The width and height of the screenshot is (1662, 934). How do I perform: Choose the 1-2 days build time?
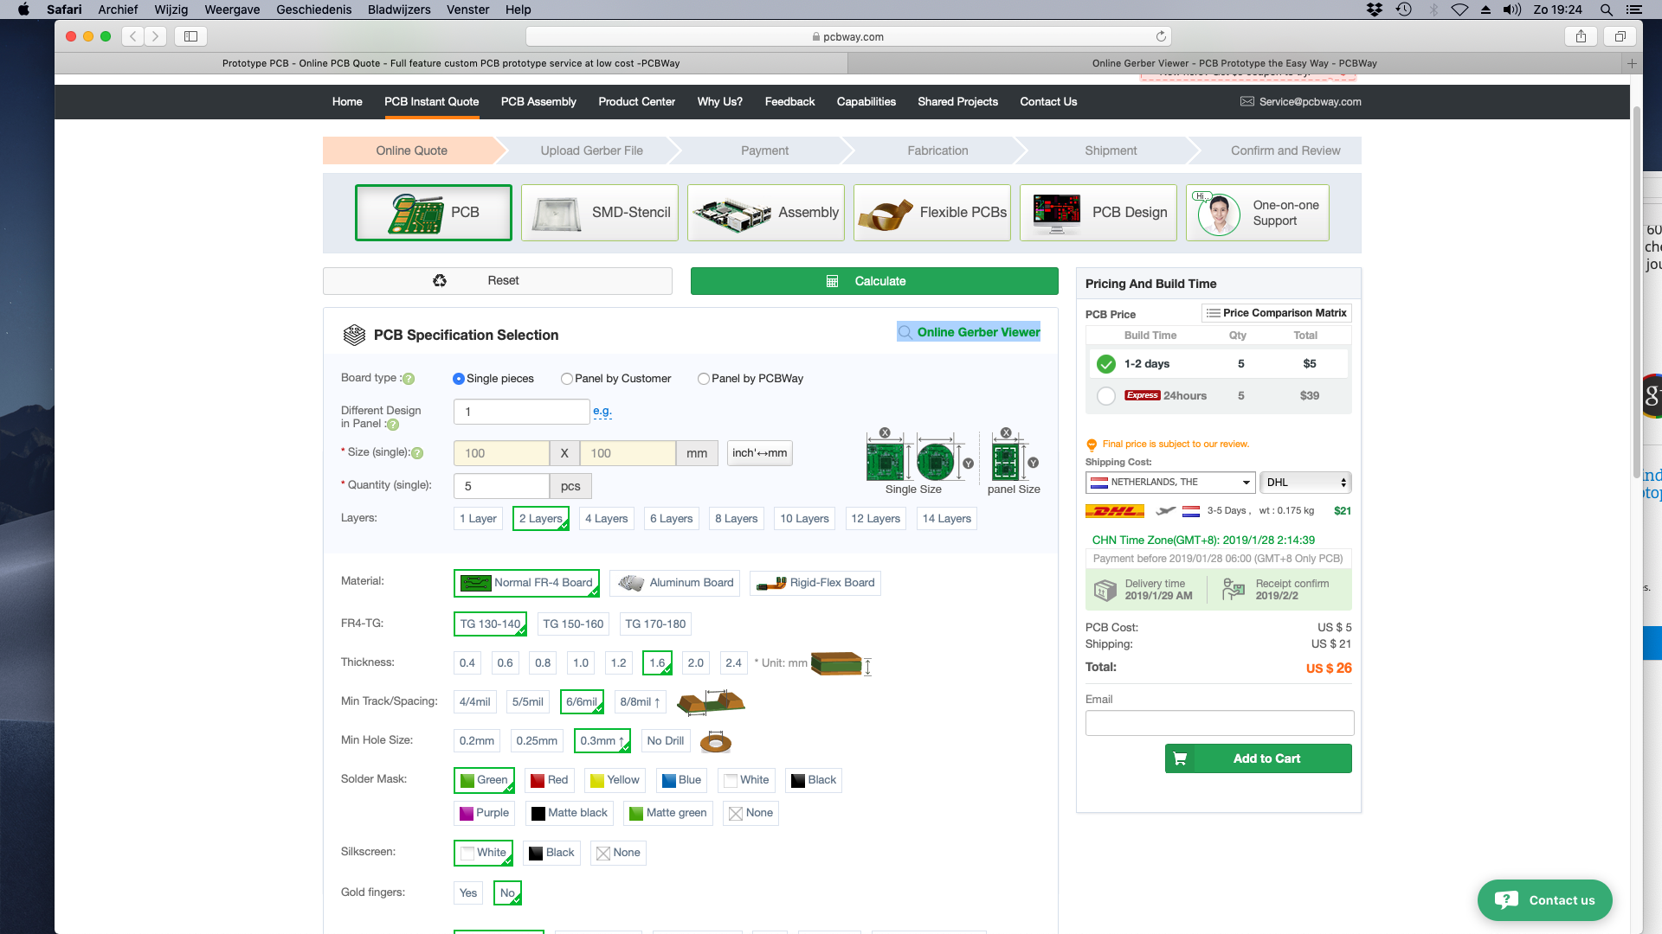coord(1106,364)
